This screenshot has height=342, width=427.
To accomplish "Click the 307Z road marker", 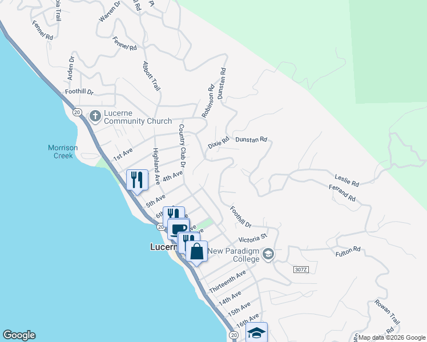I will [x=301, y=270].
